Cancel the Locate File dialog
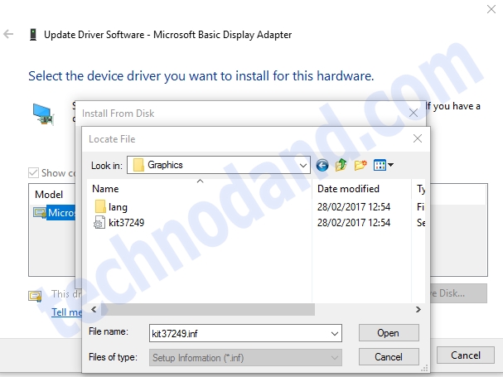This screenshot has width=503, height=377. point(389,357)
